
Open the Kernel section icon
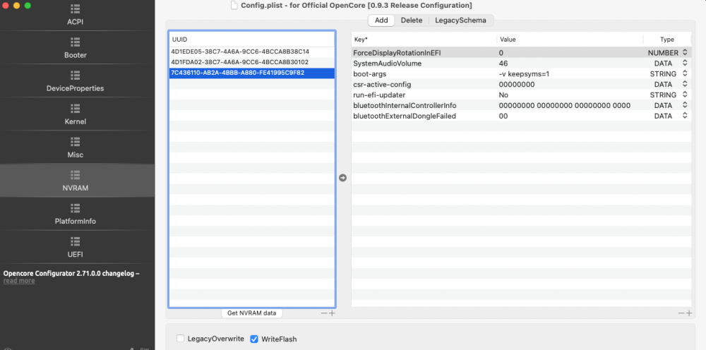pos(76,109)
